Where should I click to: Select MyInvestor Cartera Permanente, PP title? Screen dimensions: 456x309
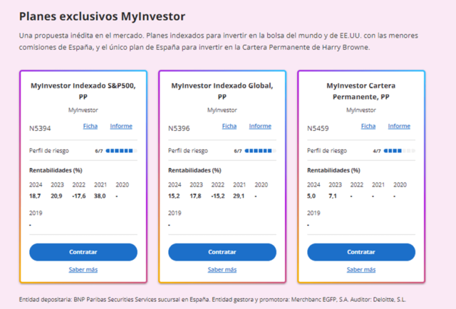[x=361, y=91]
